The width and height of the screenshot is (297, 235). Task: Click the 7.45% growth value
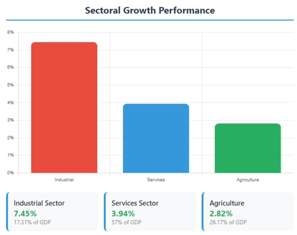point(25,214)
